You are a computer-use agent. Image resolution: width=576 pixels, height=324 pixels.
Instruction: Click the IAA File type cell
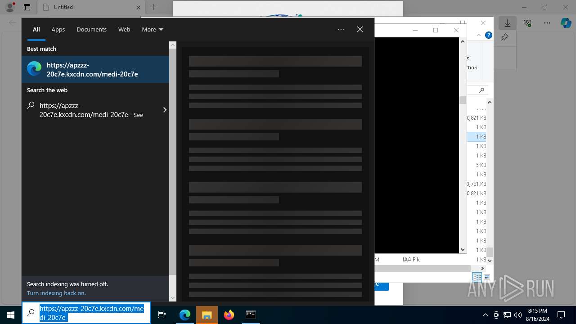click(x=411, y=260)
